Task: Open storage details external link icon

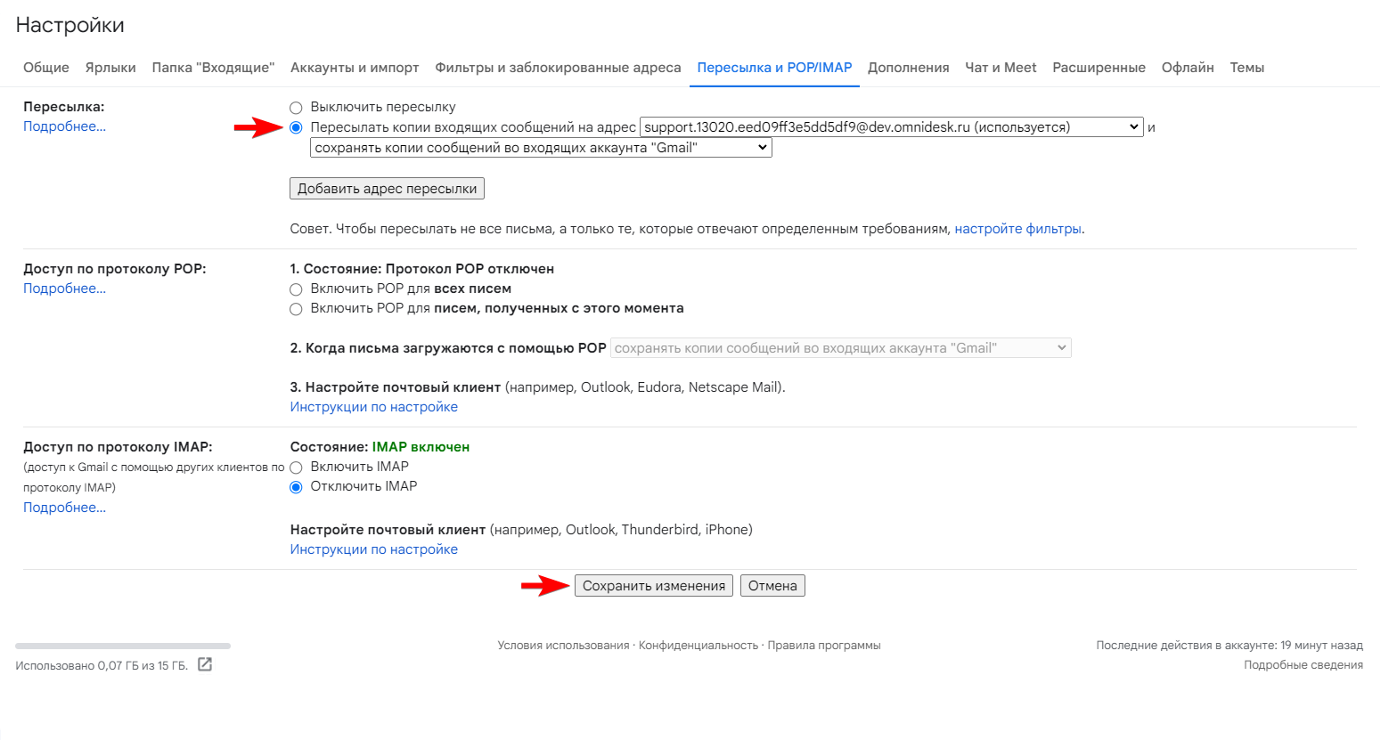Action: point(205,664)
